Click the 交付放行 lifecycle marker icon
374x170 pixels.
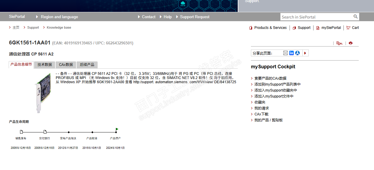(45, 132)
